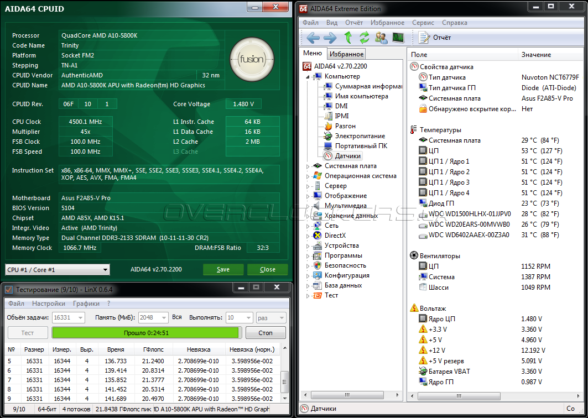Open the green graph monitor toolbar icon
Image resolution: width=588 pixels, height=418 pixels.
[x=398, y=38]
